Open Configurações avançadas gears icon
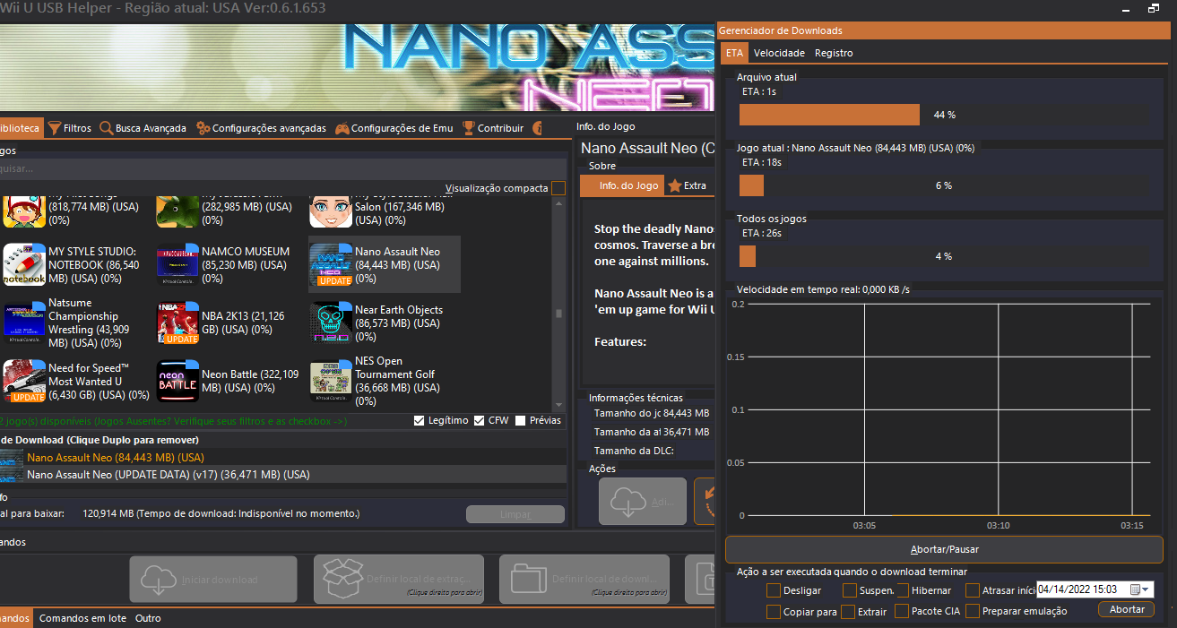Screen dimensions: 1177x628 [203, 128]
